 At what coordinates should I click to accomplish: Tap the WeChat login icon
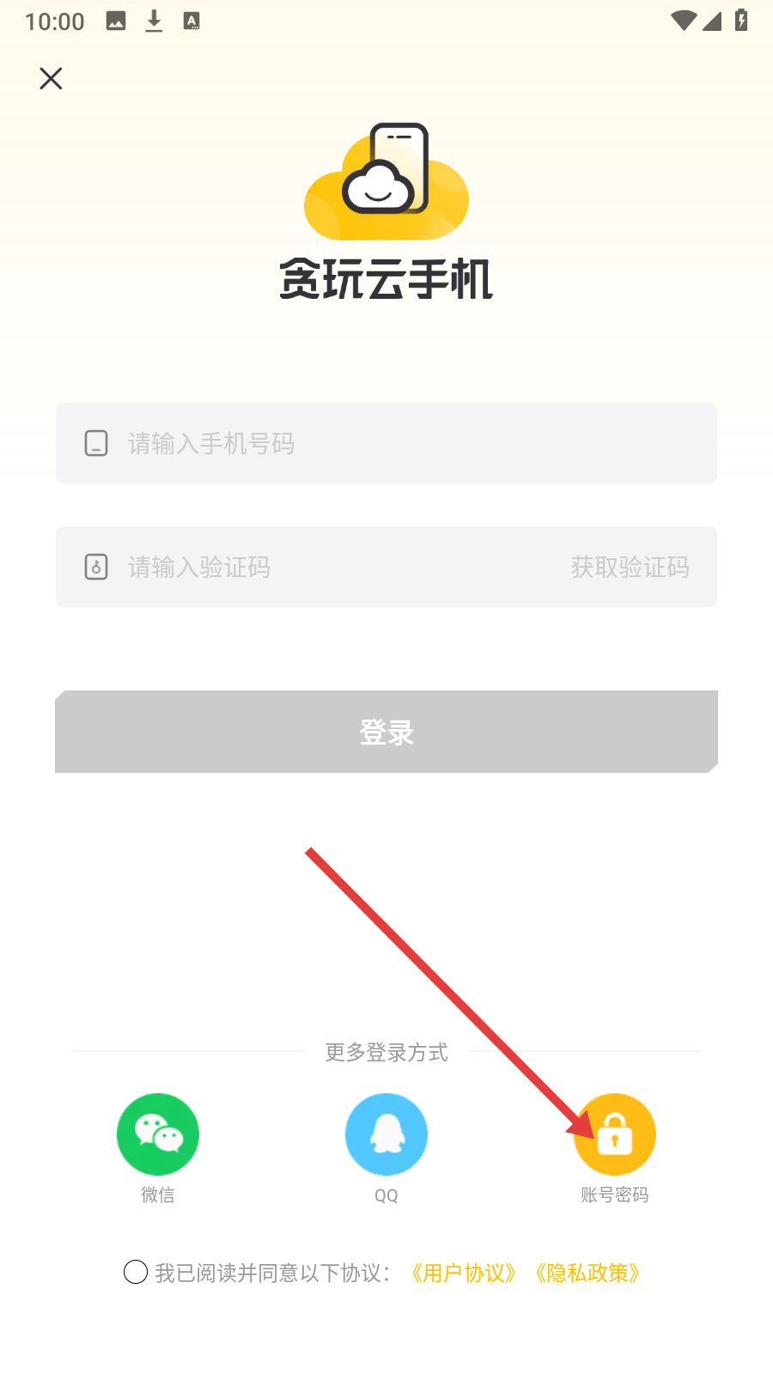(158, 1134)
